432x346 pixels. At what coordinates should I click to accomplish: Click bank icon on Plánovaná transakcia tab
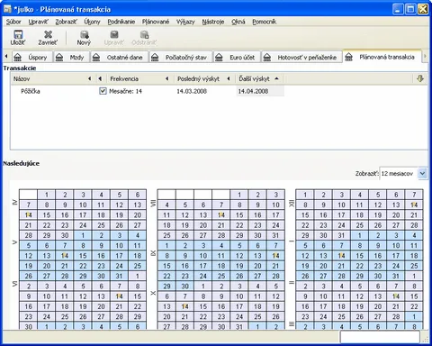348,57
